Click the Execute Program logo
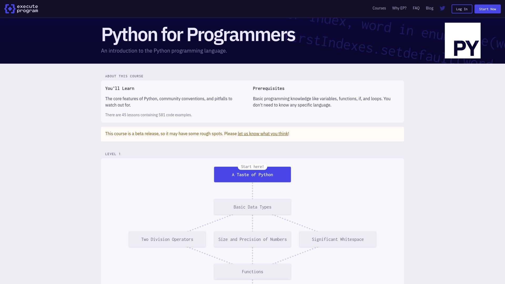The width and height of the screenshot is (505, 284). point(21,9)
